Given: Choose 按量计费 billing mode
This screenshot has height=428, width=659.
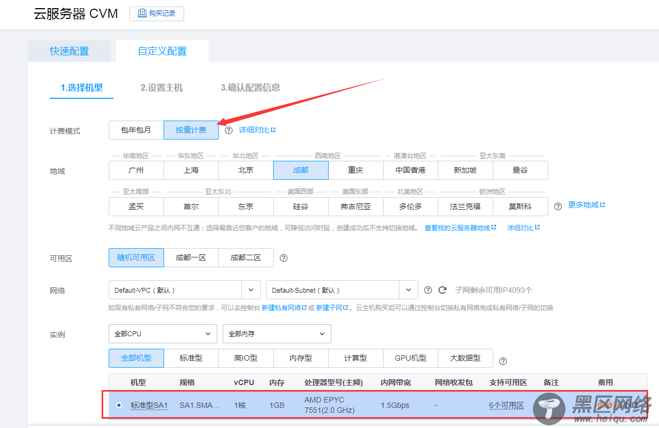Looking at the screenshot, I should coord(191,130).
